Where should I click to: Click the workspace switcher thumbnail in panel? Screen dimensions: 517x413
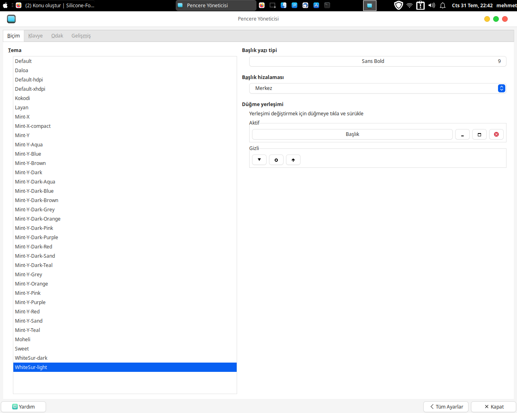pos(370,5)
